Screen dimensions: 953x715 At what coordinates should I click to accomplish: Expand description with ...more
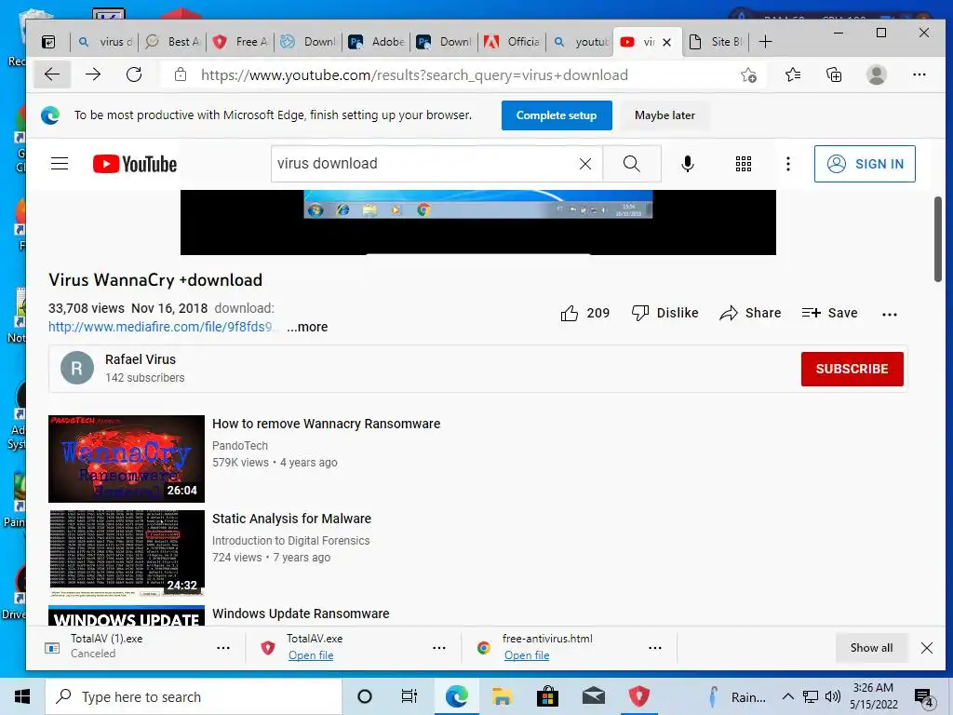click(x=307, y=327)
